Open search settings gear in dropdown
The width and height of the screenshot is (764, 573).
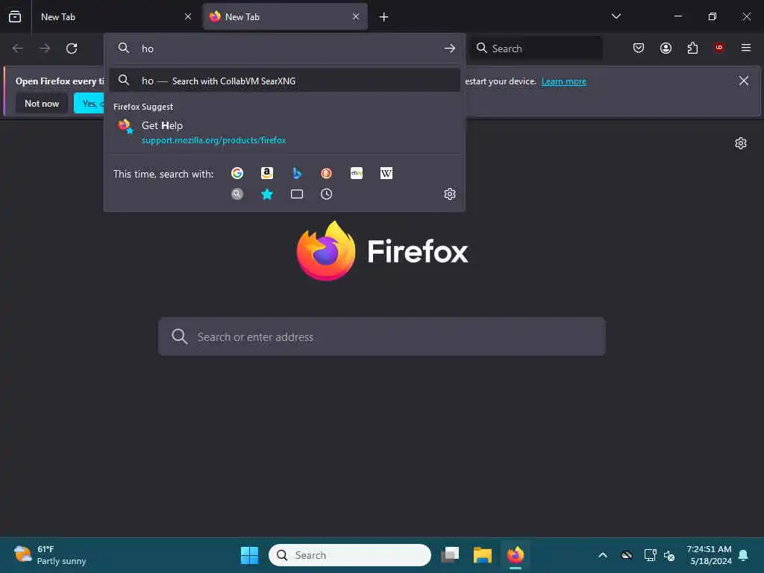pos(450,194)
